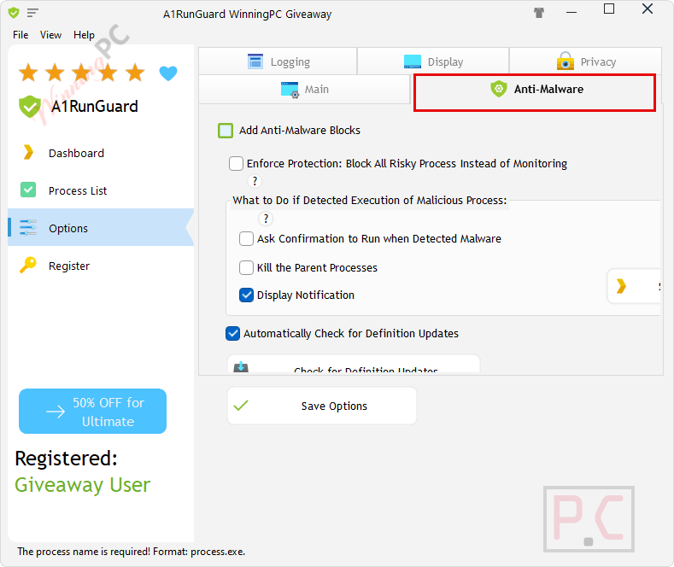Viewport: 674px width, 567px height.
Task: Open the Register page with key icon
Action: coord(101,266)
